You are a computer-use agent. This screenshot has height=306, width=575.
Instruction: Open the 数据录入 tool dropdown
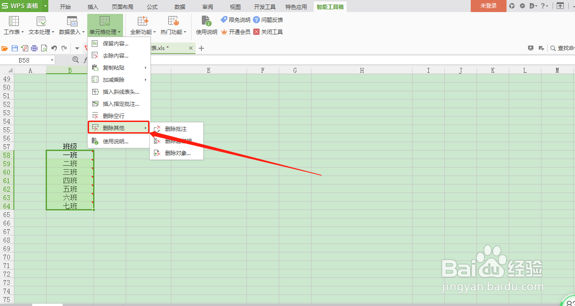(x=72, y=25)
